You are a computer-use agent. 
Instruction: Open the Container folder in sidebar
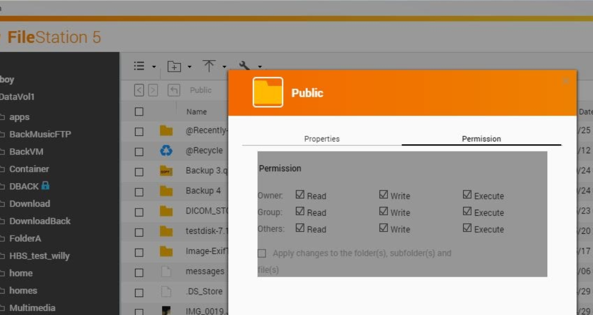click(29, 169)
